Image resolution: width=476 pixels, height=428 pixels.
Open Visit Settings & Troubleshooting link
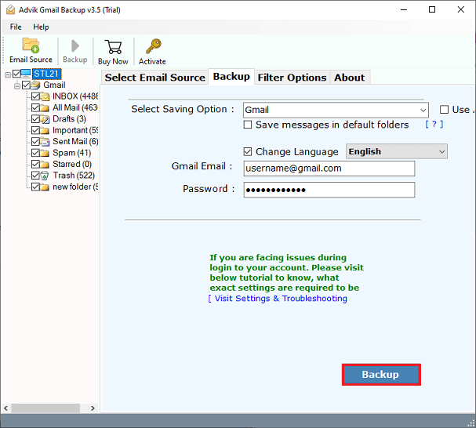pyautogui.click(x=278, y=299)
